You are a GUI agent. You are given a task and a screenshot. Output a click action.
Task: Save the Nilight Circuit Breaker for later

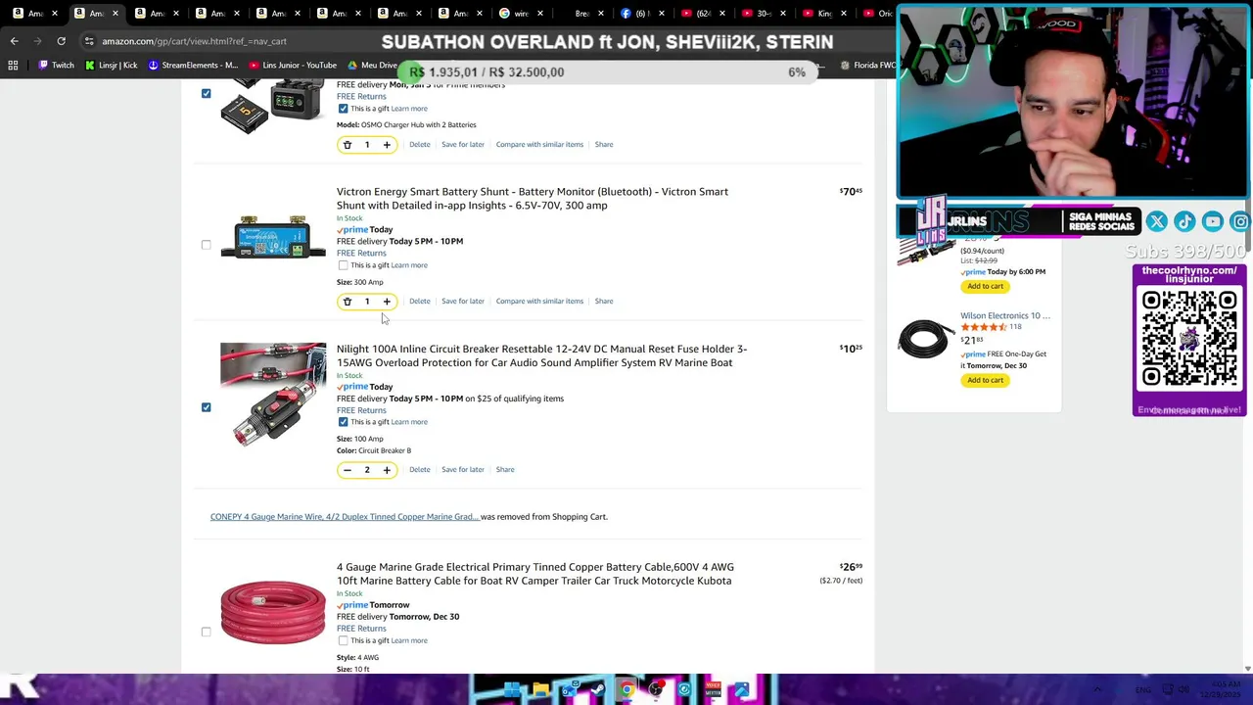coord(463,470)
